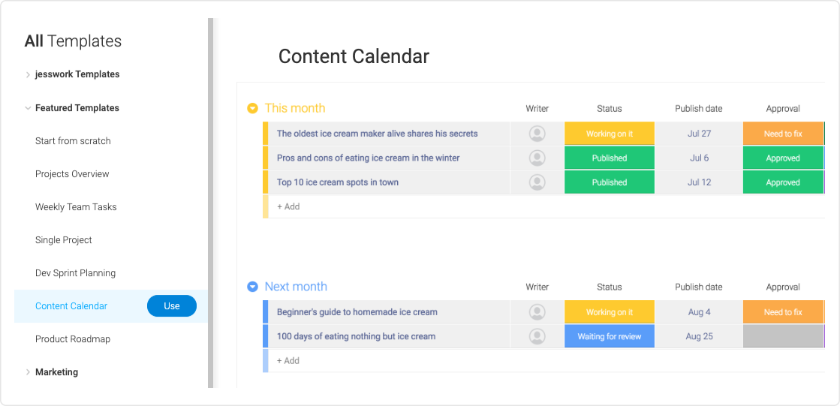Collapse the Next month group arrow icon
Viewport: 840px width, 406px height.
(x=252, y=287)
